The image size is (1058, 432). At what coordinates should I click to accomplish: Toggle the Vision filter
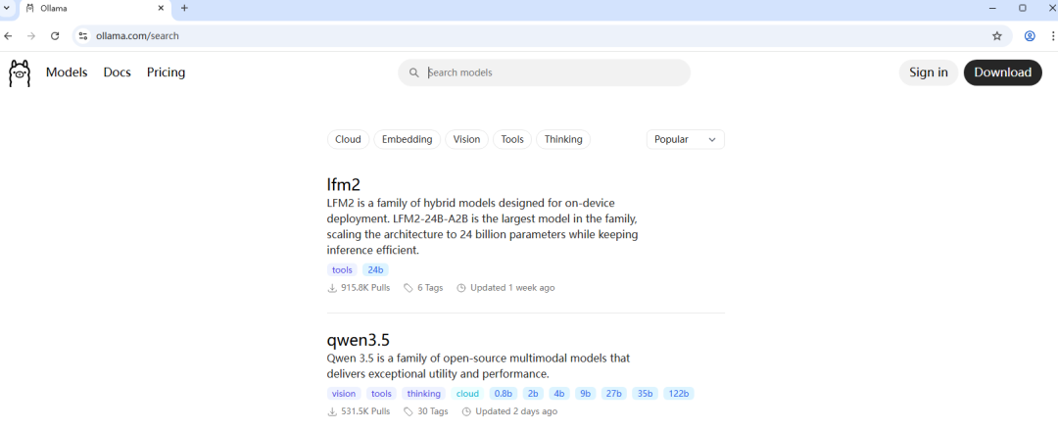(x=467, y=139)
